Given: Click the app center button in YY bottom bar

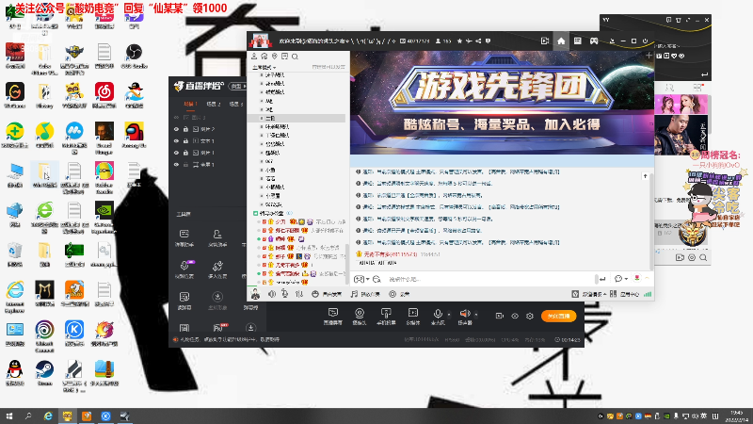Looking at the screenshot, I should click(x=625, y=294).
